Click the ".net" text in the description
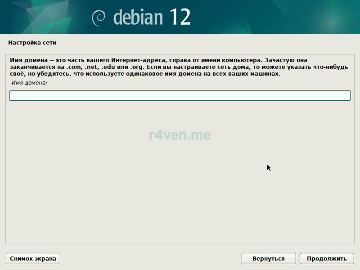The image size is (360, 270). [92, 67]
